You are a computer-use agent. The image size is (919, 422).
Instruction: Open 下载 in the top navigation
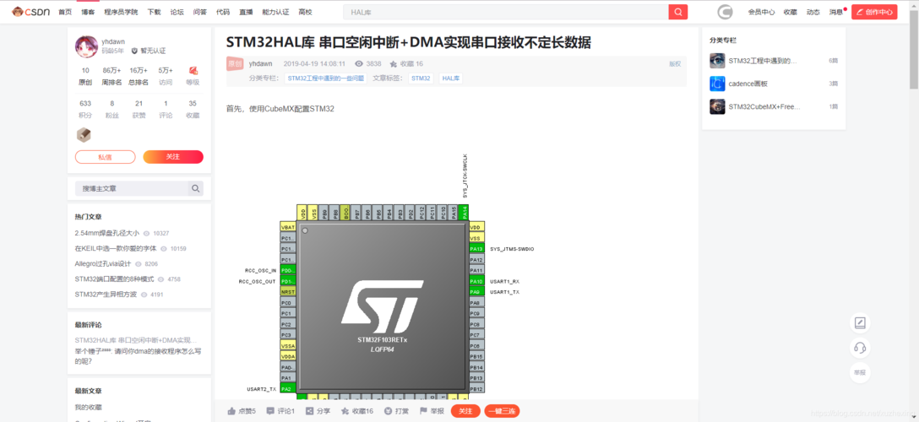154,12
